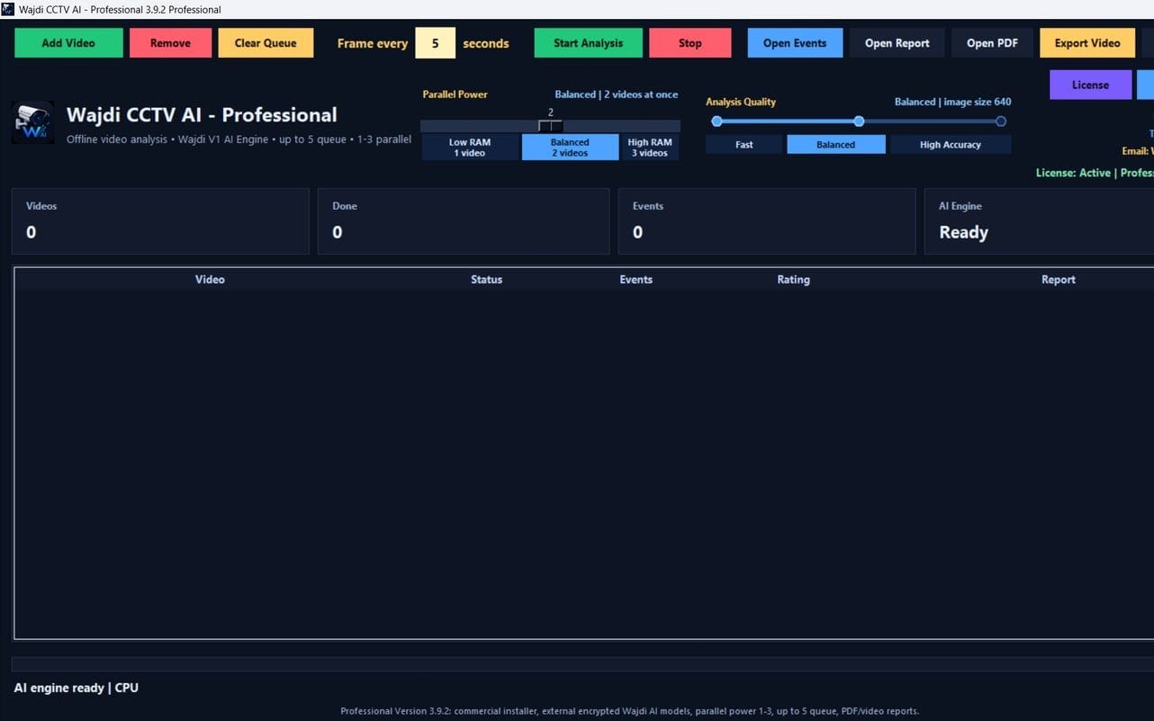The width and height of the screenshot is (1154, 721).
Task: Select High RAM 3 videos mode
Action: pos(650,148)
